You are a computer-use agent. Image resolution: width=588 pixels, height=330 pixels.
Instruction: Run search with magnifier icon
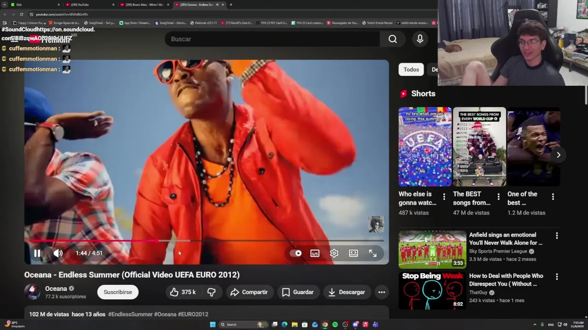pos(393,39)
